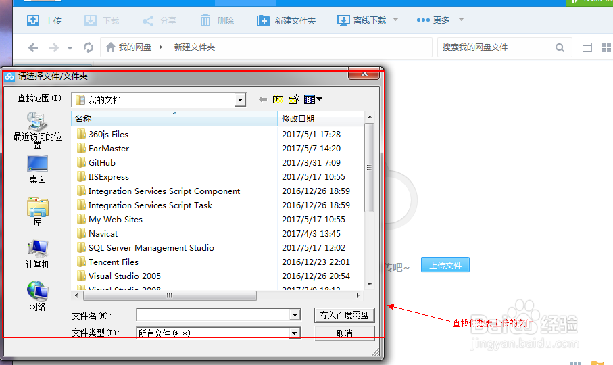Open the view menu icon in dialog
The image size is (613, 365).
pos(313,99)
